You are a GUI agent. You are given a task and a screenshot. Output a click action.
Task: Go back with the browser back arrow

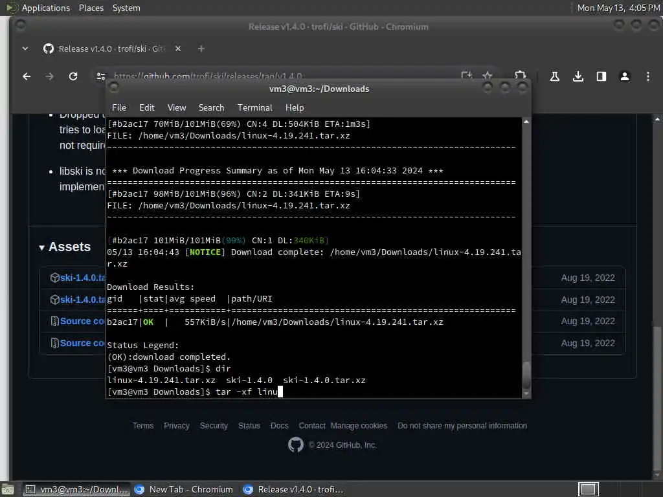point(27,76)
